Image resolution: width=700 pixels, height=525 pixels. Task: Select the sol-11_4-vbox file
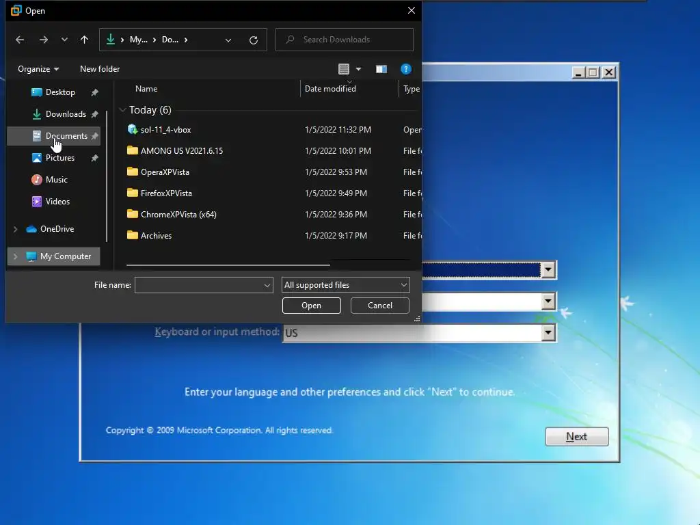[165, 129]
